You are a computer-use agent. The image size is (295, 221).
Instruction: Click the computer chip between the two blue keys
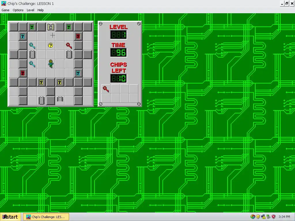(32, 54)
